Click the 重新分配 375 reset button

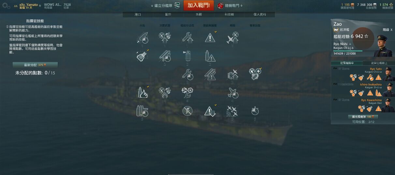click(x=35, y=65)
